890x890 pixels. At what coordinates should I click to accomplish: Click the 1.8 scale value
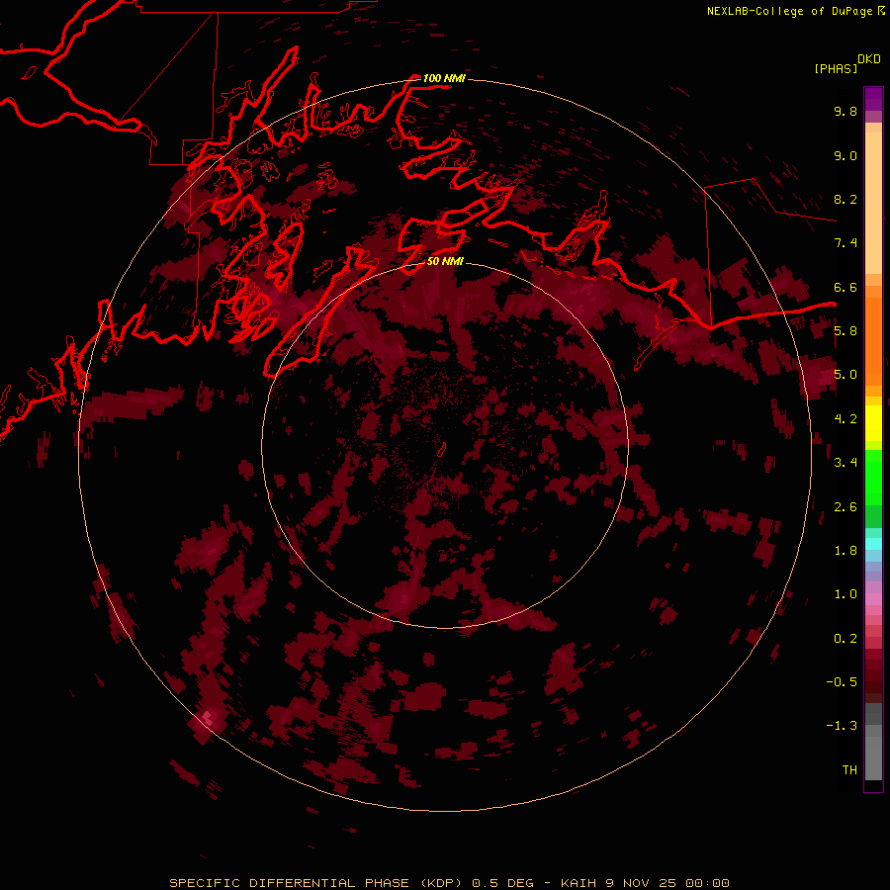[845, 550]
